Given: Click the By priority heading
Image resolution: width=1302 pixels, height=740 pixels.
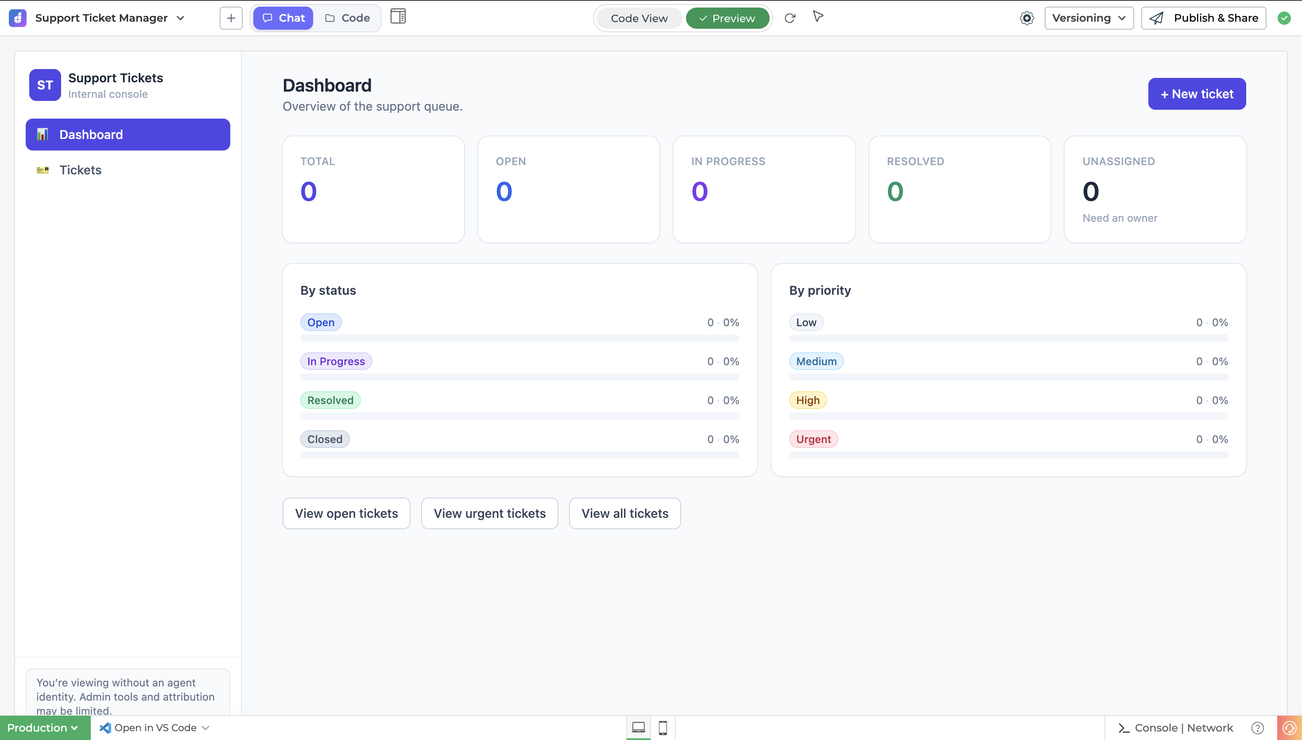Looking at the screenshot, I should point(820,291).
